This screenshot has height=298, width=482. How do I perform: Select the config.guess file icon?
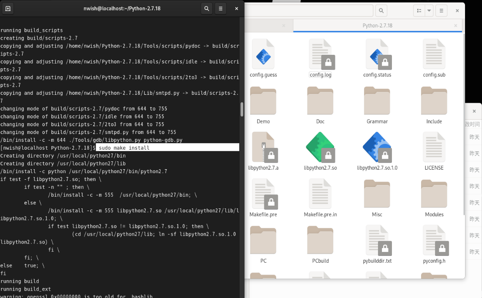263,55
